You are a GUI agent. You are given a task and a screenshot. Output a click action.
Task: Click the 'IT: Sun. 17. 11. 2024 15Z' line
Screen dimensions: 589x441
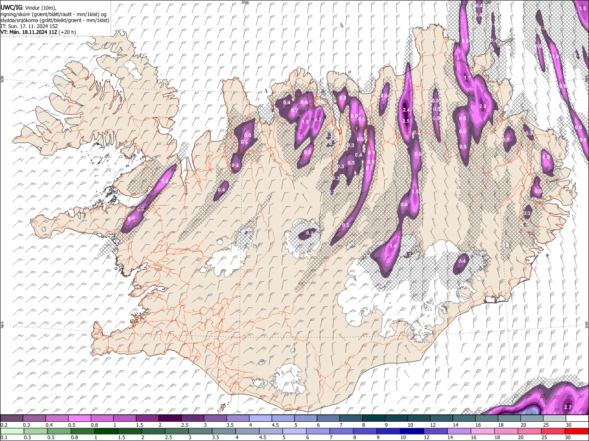pyautogui.click(x=29, y=26)
